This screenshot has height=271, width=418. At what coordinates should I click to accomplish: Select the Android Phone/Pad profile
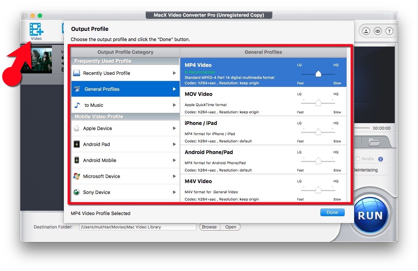263,160
